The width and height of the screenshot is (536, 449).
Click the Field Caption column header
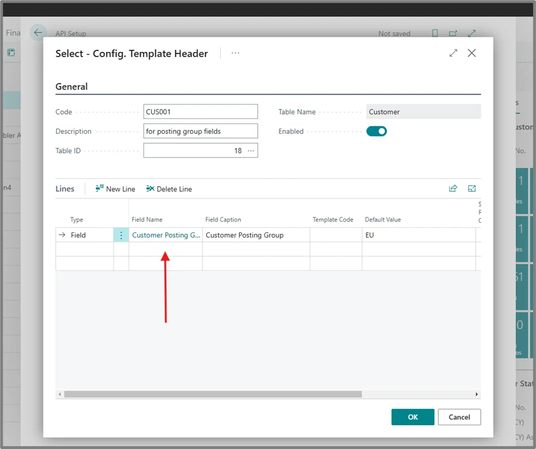(223, 219)
